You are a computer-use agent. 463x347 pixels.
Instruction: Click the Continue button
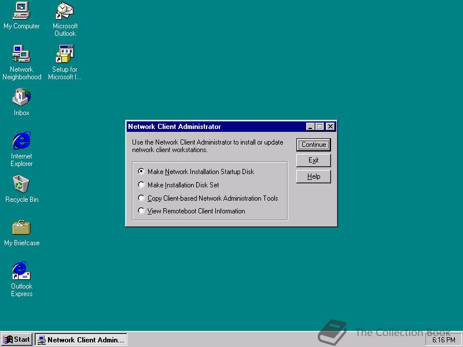point(313,145)
